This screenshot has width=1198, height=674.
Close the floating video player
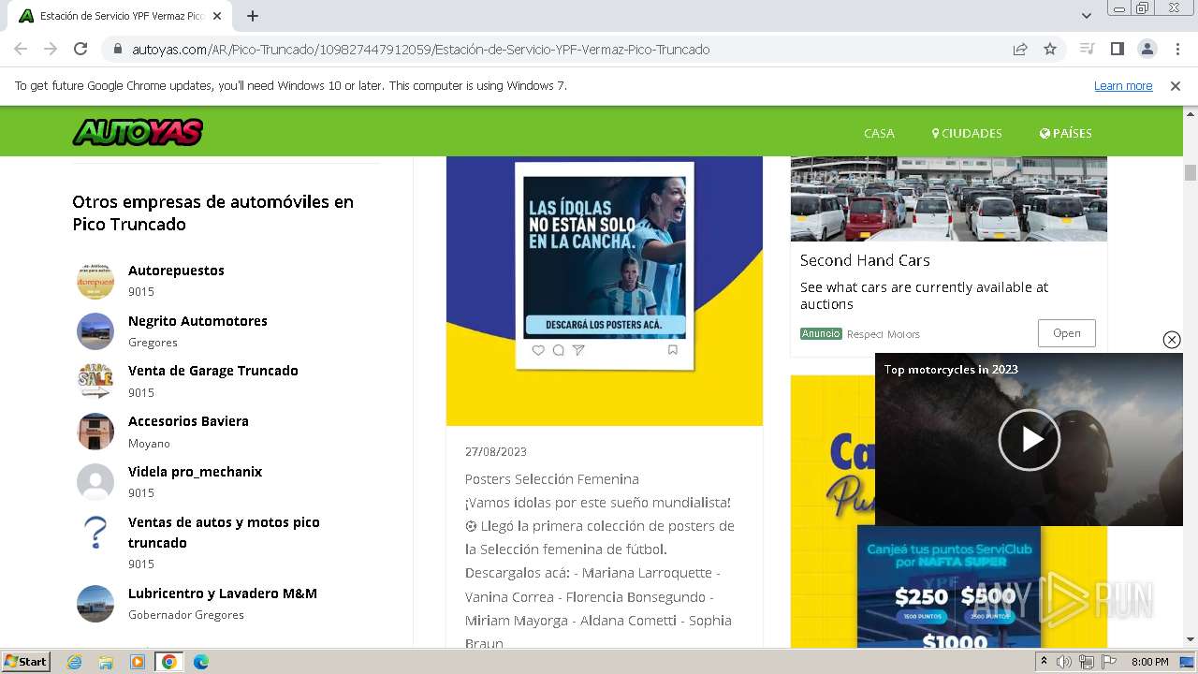[x=1172, y=340]
